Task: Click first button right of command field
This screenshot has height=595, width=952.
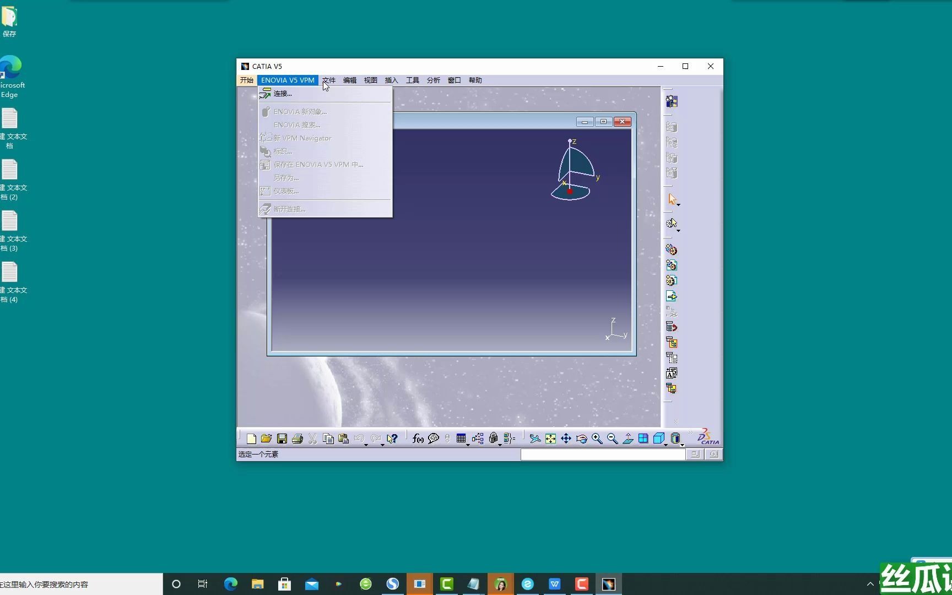Action: pyautogui.click(x=695, y=455)
